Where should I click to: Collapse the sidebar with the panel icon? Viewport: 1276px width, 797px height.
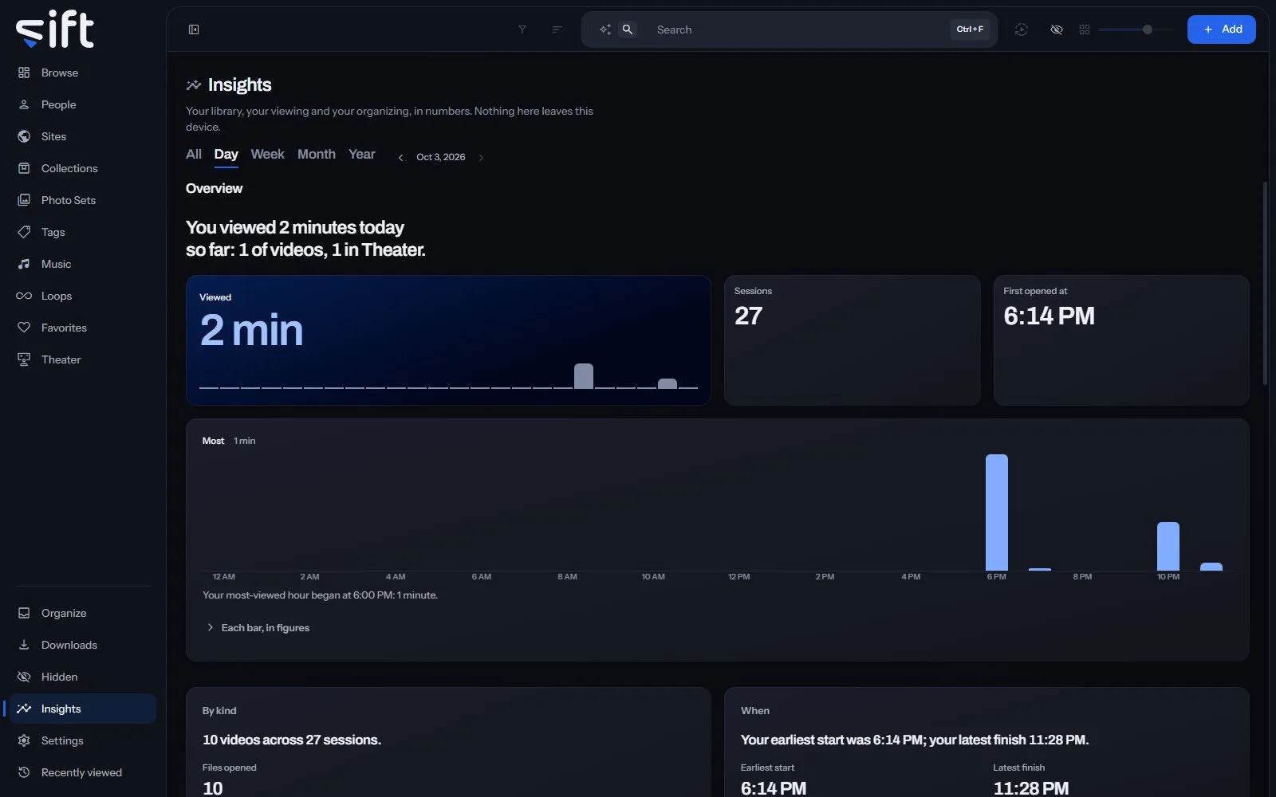pyautogui.click(x=194, y=29)
